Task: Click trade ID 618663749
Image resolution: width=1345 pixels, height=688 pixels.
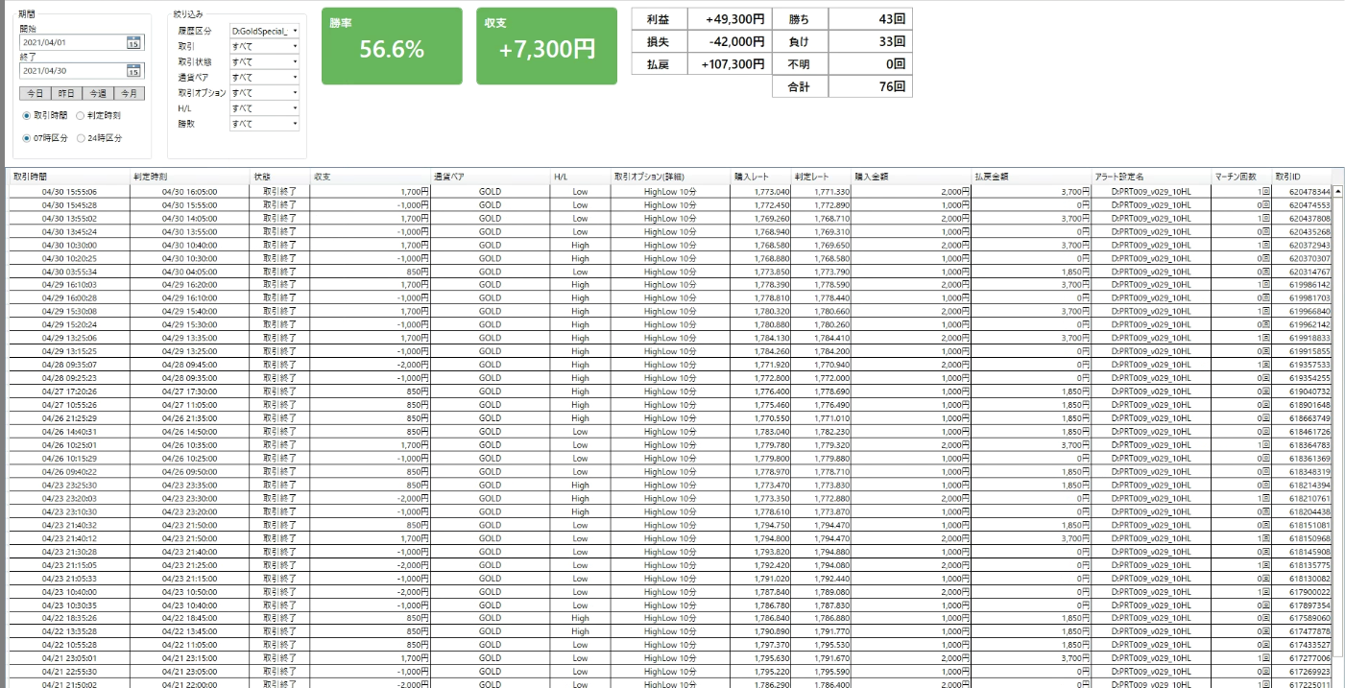Action: coord(1302,418)
